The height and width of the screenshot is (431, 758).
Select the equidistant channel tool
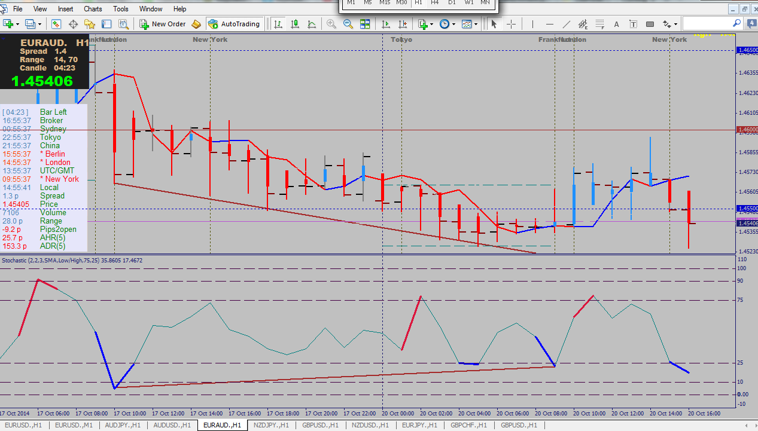coord(583,24)
